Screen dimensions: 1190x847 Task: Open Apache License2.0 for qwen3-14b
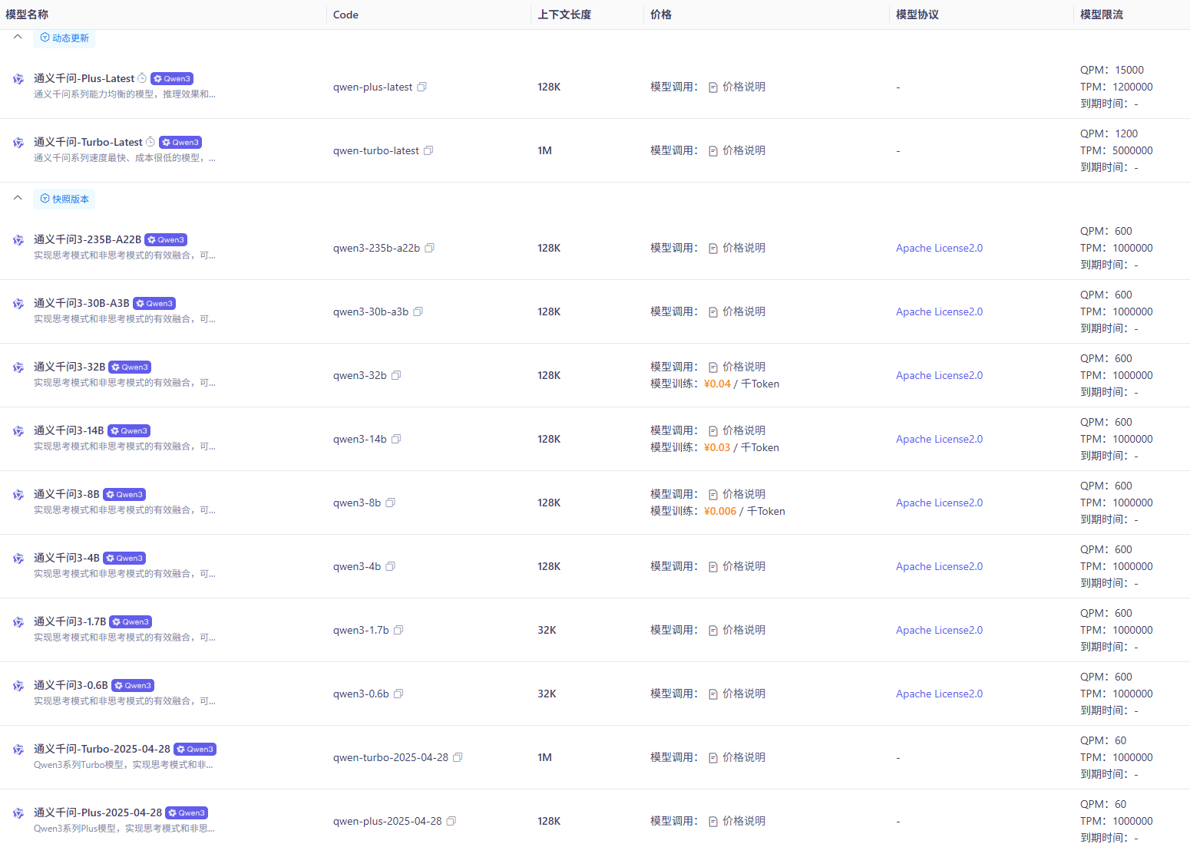click(x=939, y=439)
